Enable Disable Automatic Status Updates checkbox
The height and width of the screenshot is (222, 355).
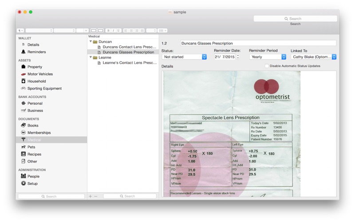point(267,66)
